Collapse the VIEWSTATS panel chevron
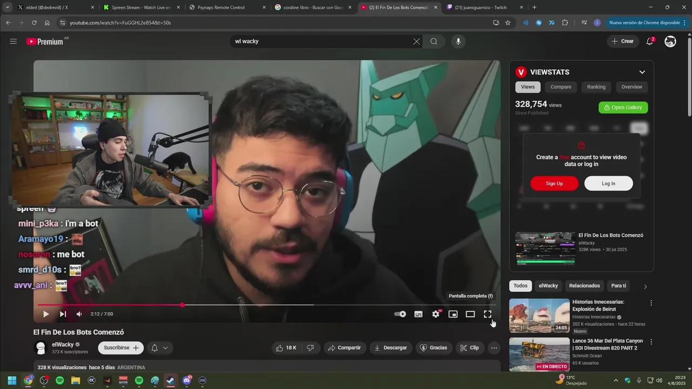Screen dimensions: 692x389 (642, 72)
